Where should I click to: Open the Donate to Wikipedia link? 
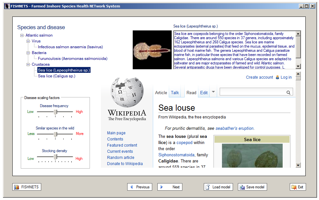[125, 164]
